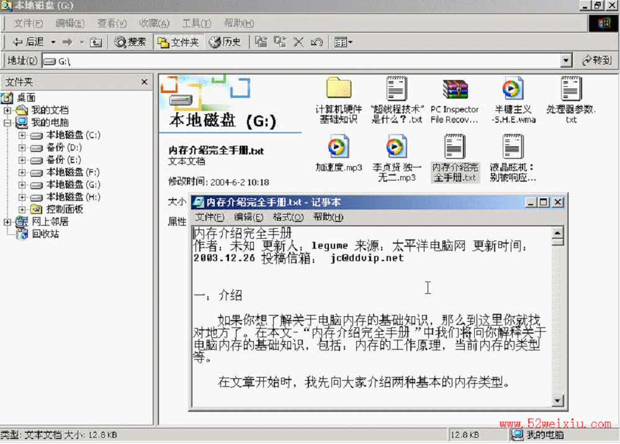Click the Notepad vertical scrollbar thumb
The image size is (620, 444).
pyautogui.click(x=557, y=242)
